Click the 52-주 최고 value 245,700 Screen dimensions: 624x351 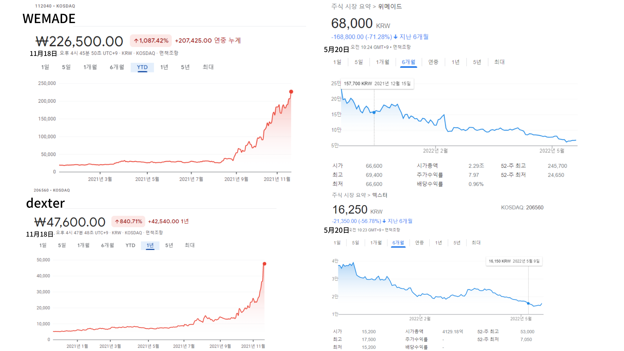click(557, 166)
